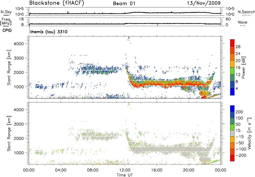Click the '20:00' time axis tick label

[x=188, y=170]
